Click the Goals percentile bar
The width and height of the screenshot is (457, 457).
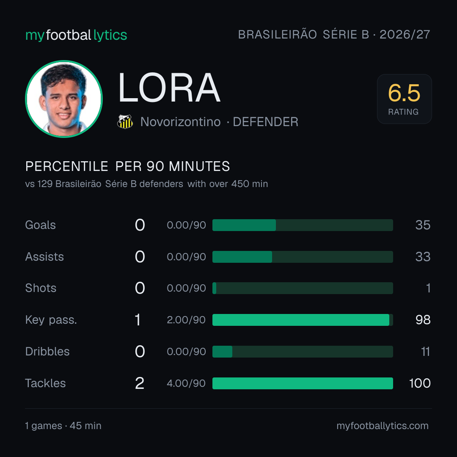pos(303,225)
